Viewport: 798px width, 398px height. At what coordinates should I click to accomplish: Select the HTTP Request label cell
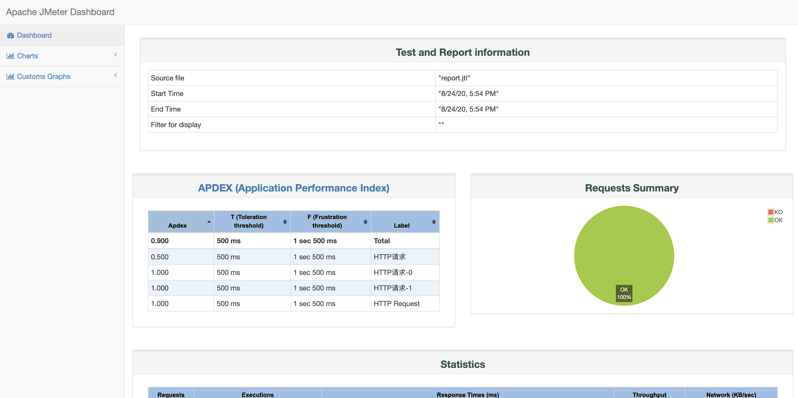click(396, 304)
